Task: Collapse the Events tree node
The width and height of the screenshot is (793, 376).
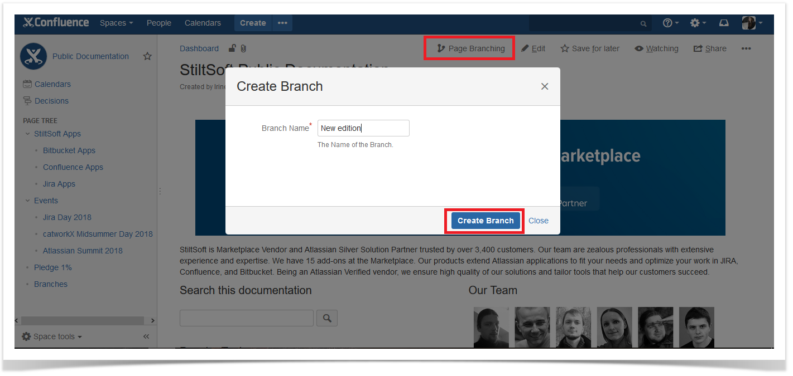Action: [x=28, y=201]
